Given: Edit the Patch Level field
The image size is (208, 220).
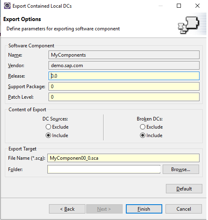Looking at the screenshot, I should coord(124,97).
